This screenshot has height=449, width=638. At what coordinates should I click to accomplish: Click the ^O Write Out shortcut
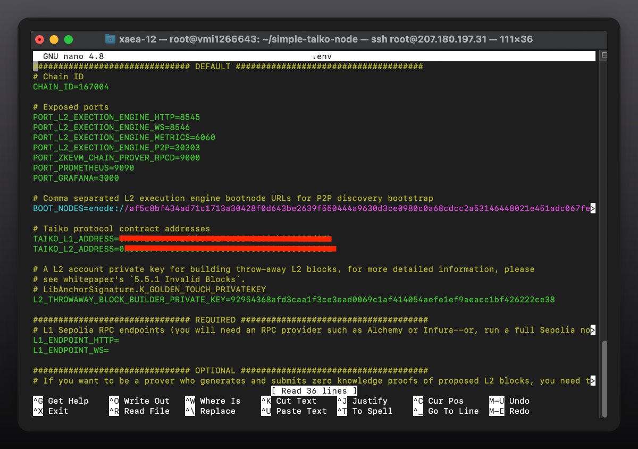pos(139,401)
